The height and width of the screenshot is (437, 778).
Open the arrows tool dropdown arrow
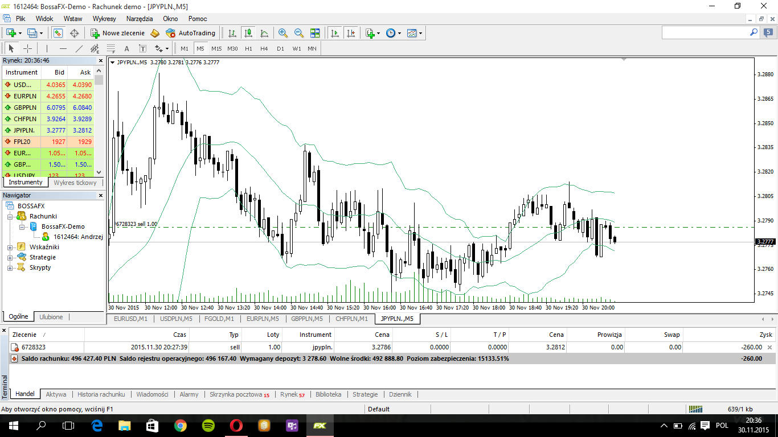tap(167, 48)
